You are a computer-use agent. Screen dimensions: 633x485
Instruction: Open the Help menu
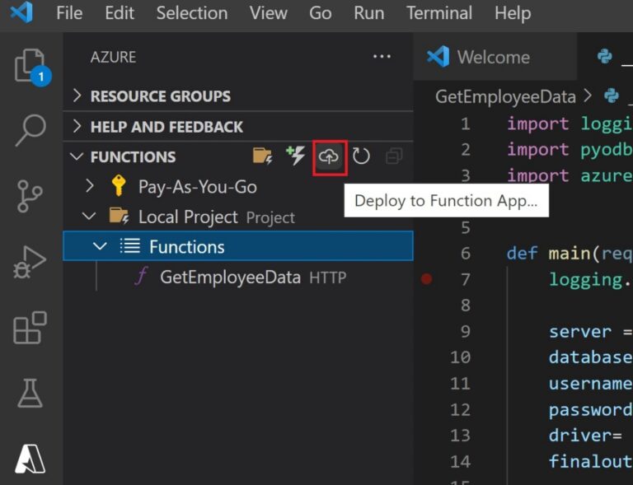click(513, 13)
